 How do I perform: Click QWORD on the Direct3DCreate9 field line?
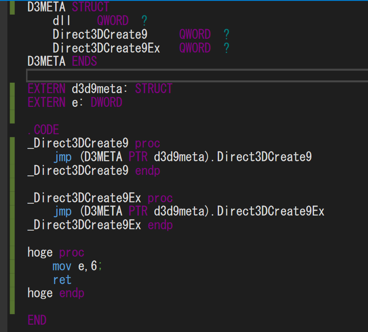(x=195, y=34)
